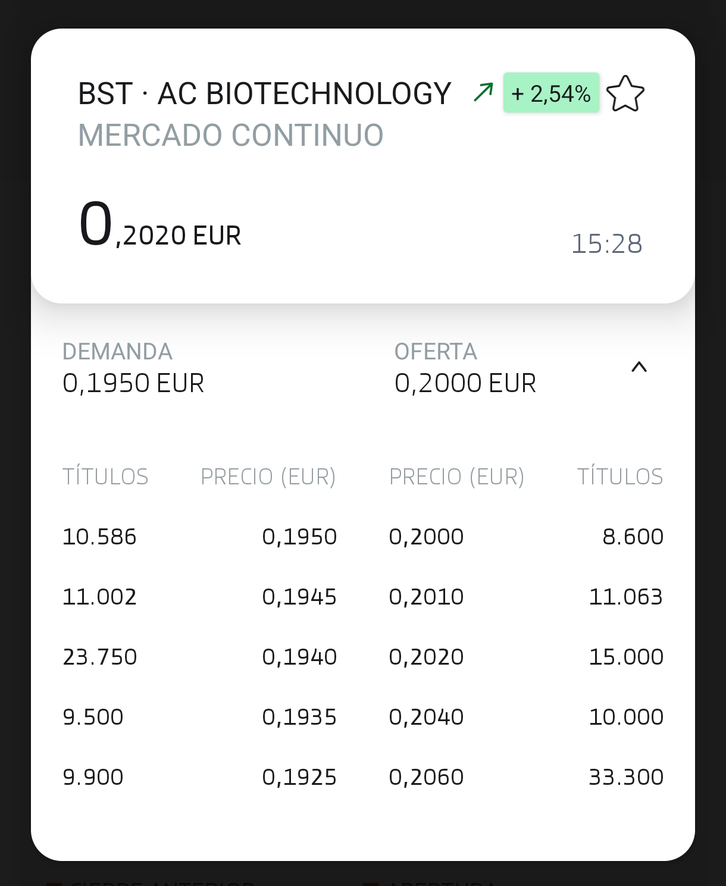The height and width of the screenshot is (886, 726).
Task: Click the offer PRECIO (EUR) column header
Action: (456, 477)
